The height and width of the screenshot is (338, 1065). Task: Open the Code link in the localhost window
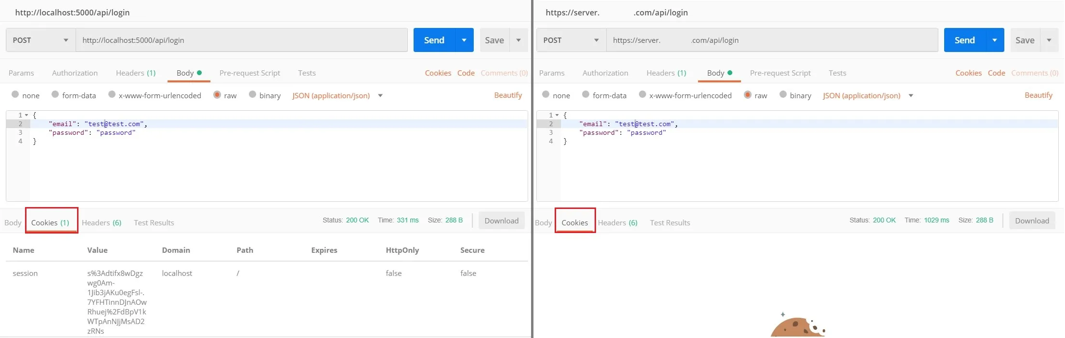466,73
